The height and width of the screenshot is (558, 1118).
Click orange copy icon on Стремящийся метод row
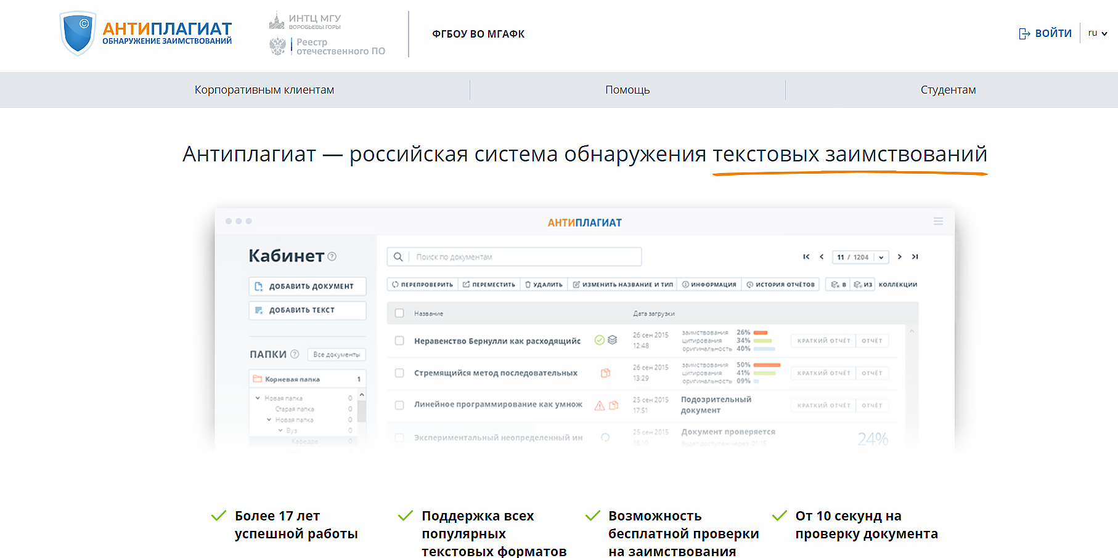(605, 373)
